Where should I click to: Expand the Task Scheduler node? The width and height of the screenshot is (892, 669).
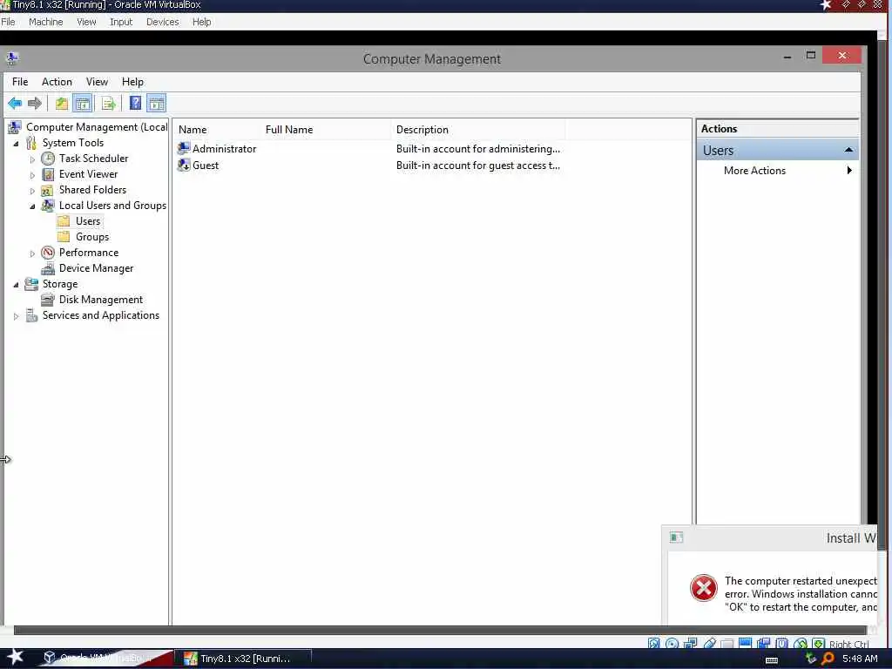tap(32, 159)
